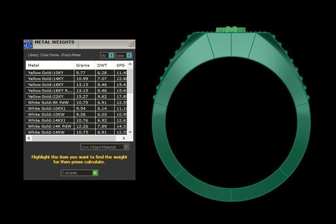Click the Calculate button

(x=80, y=173)
